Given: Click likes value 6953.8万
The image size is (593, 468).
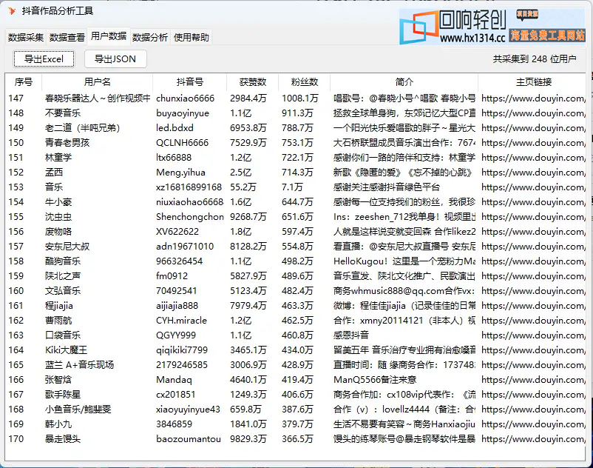Looking at the screenshot, I should (248, 128).
